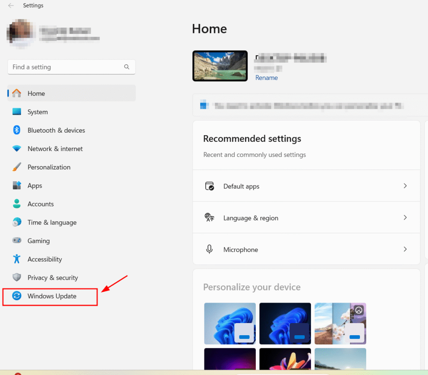This screenshot has height=375, width=428.
Task: Open Apps label in sidebar
Action: click(35, 185)
